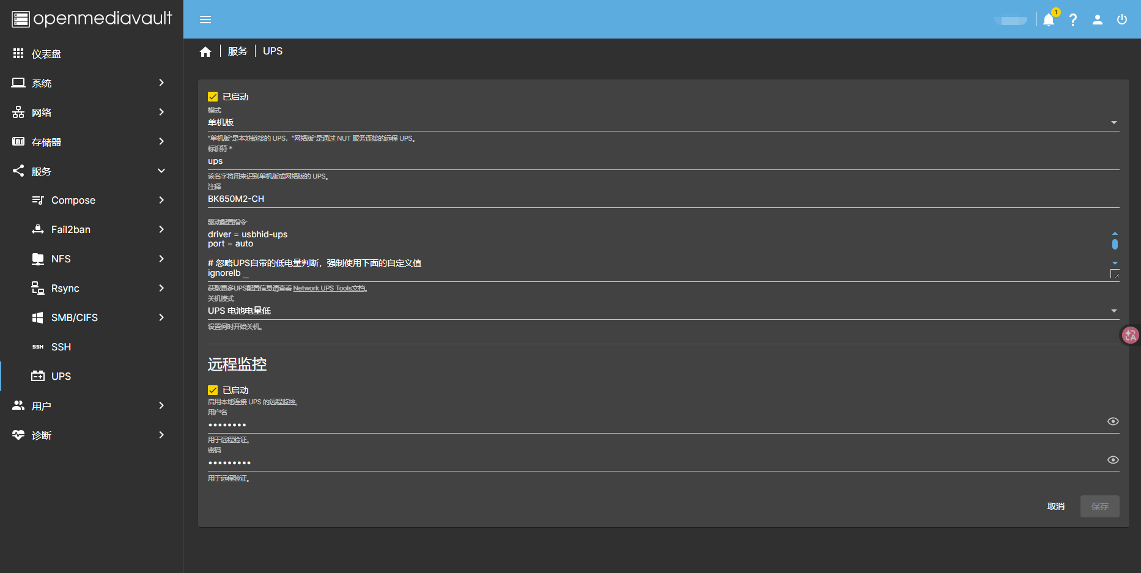Viewport: 1141px width, 573px height.
Task: Click the UPS breadcrumb item
Action: pos(273,51)
